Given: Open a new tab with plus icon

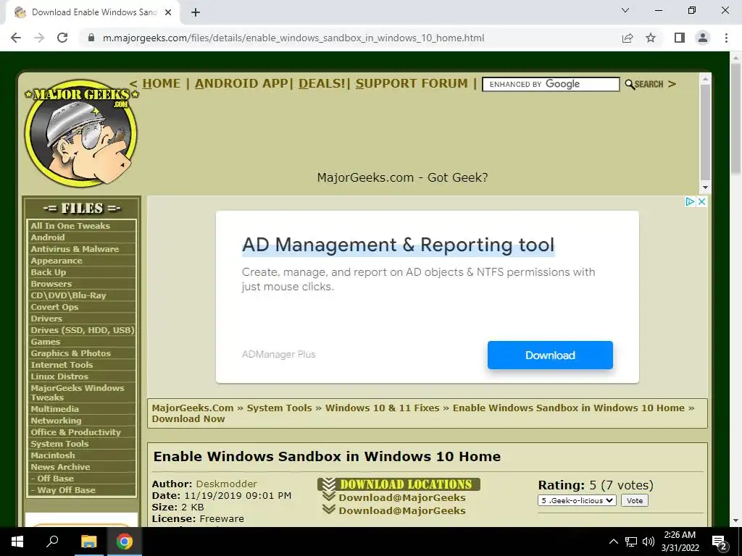Looking at the screenshot, I should [196, 12].
